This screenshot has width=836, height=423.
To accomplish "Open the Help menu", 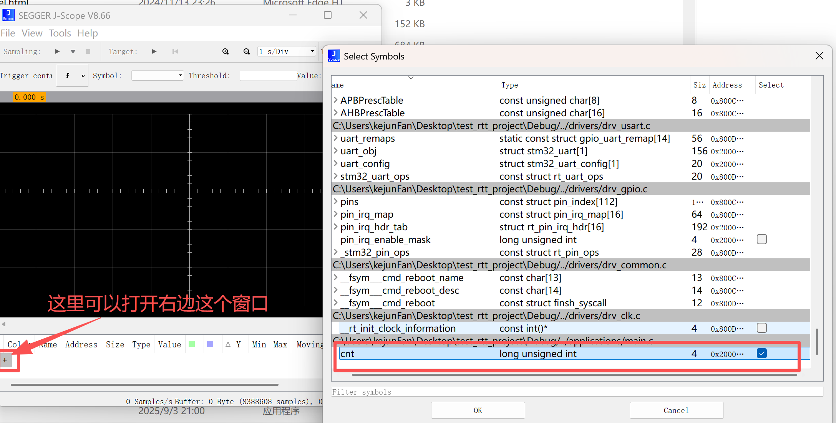I will tap(88, 33).
